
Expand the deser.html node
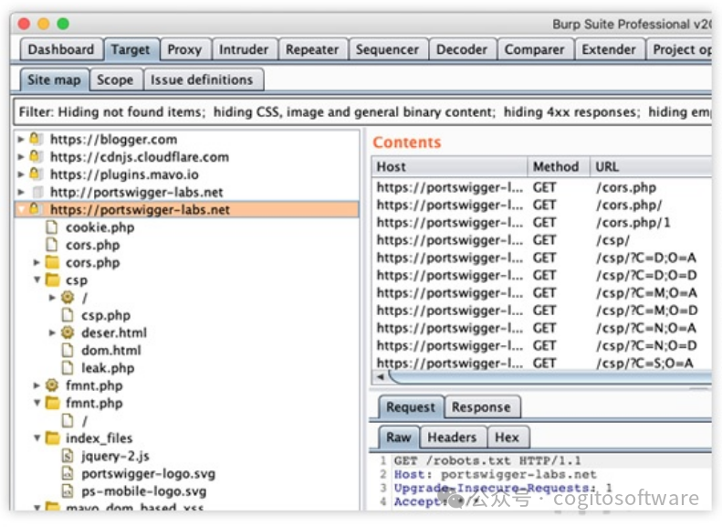click(x=53, y=332)
